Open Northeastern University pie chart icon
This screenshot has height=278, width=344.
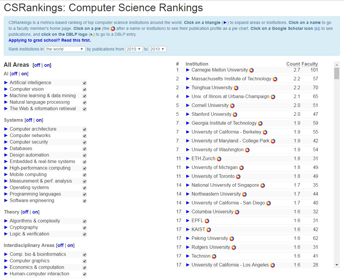click(244, 194)
